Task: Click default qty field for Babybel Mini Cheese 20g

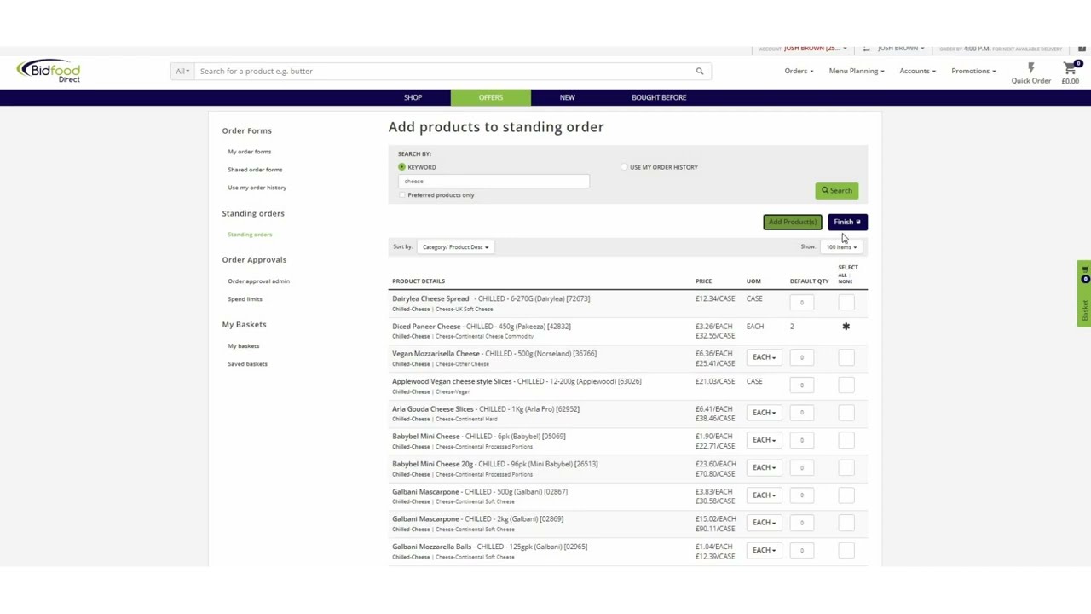Action: 801,467
